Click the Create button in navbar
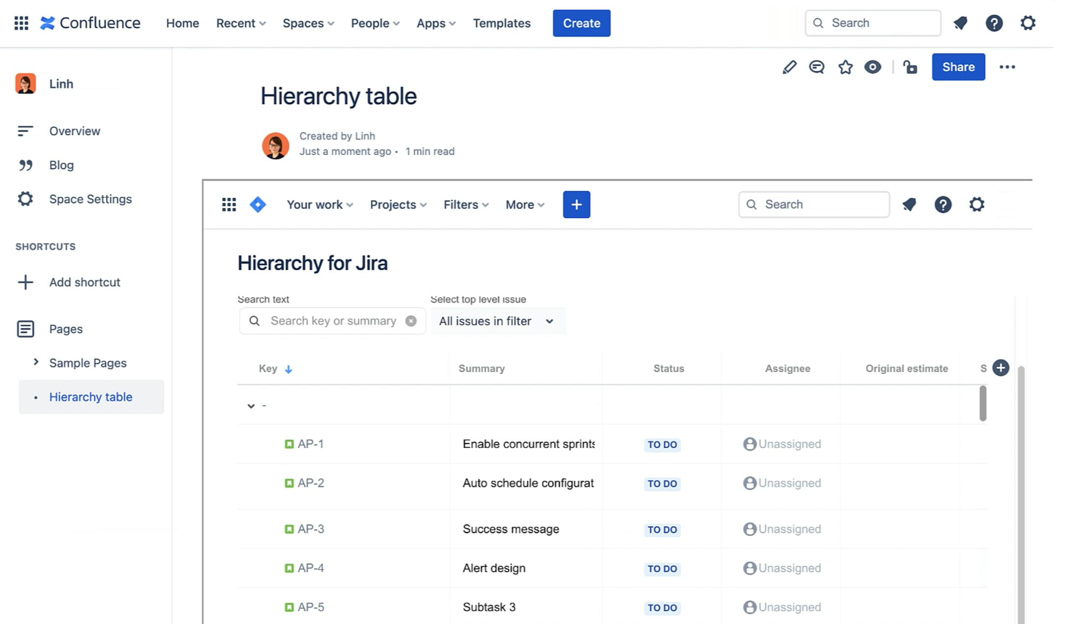Image resolution: width=1067 pixels, height=624 pixels. [x=582, y=22]
